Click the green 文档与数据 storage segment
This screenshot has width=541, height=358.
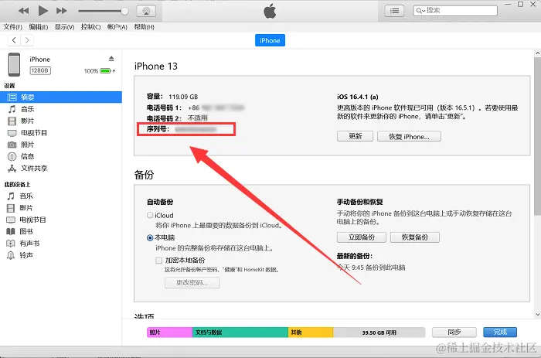coord(240,332)
